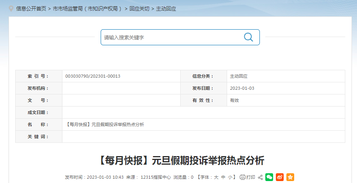Image resolution: width=357 pixels, height=183 pixels.
Task: Click the 打印 print text link
Action: (x=250, y=177)
